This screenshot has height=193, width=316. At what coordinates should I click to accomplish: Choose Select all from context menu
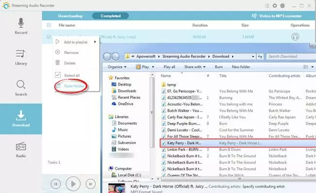[x=72, y=75]
